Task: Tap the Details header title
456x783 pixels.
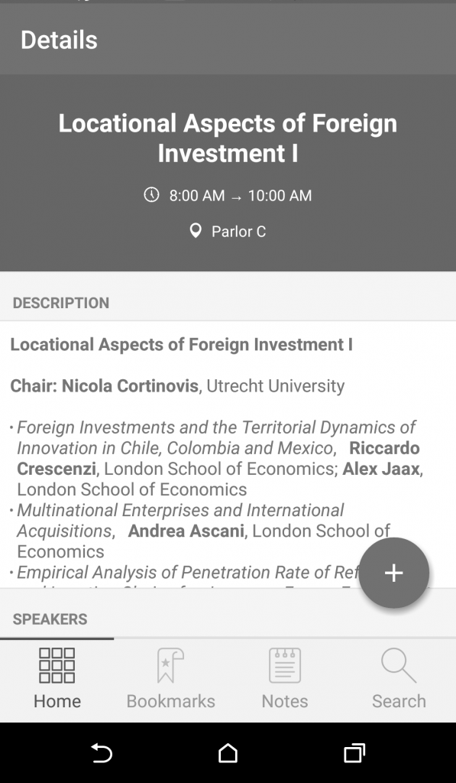Action: click(59, 40)
